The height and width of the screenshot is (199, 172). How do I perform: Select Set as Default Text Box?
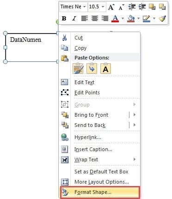(99, 172)
